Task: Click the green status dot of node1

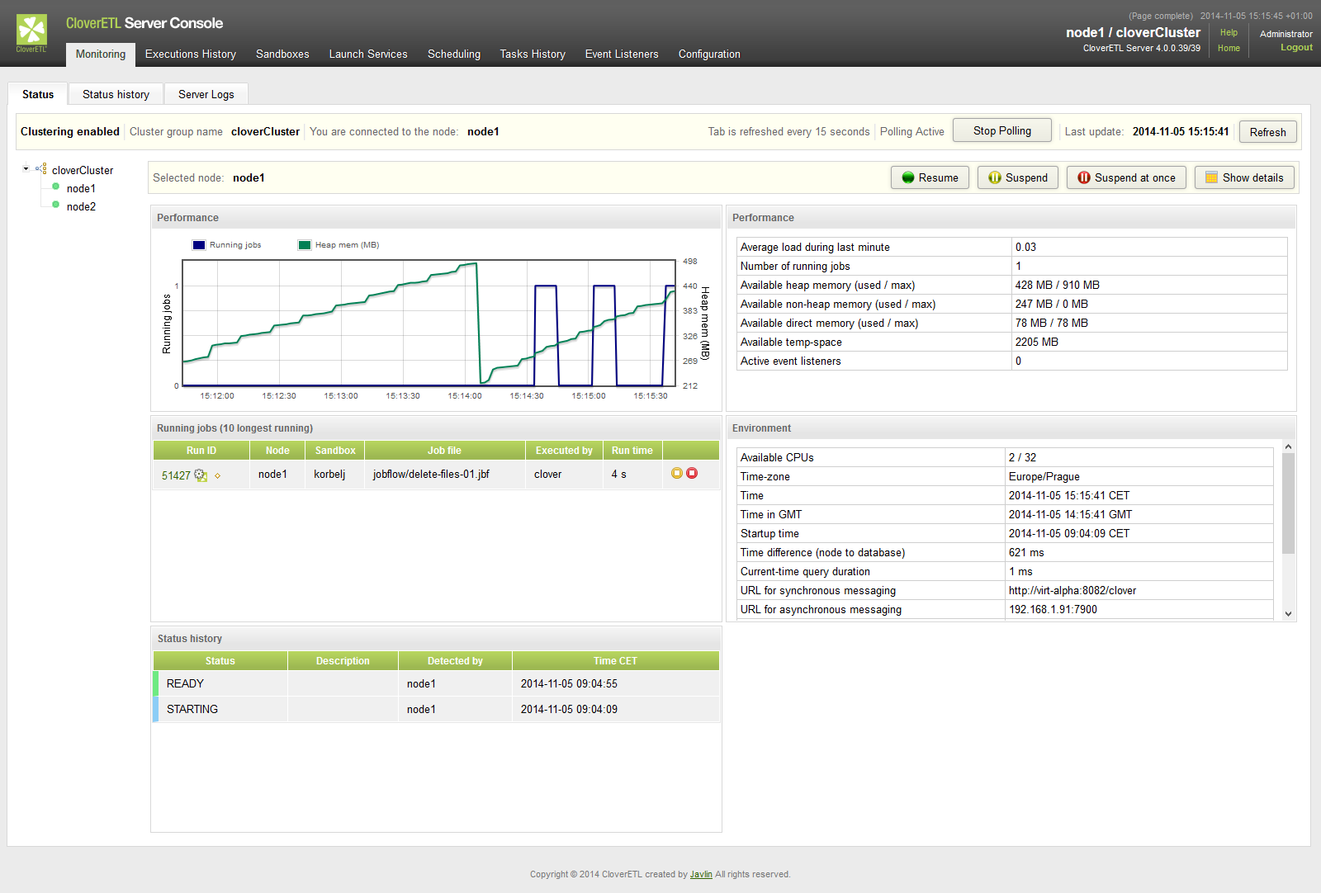Action: pyautogui.click(x=56, y=187)
